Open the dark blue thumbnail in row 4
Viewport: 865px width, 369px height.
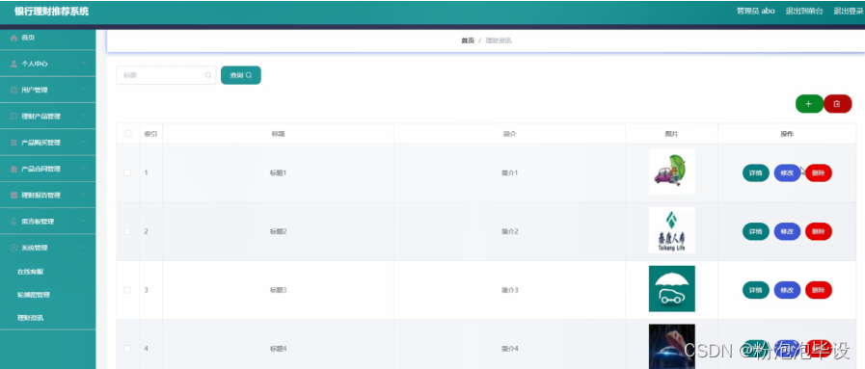(x=671, y=347)
